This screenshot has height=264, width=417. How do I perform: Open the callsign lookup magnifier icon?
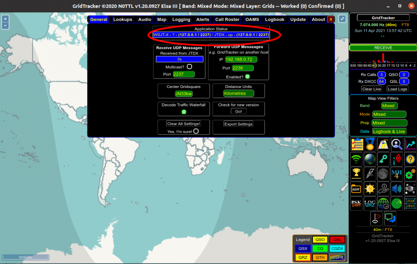coord(397,145)
